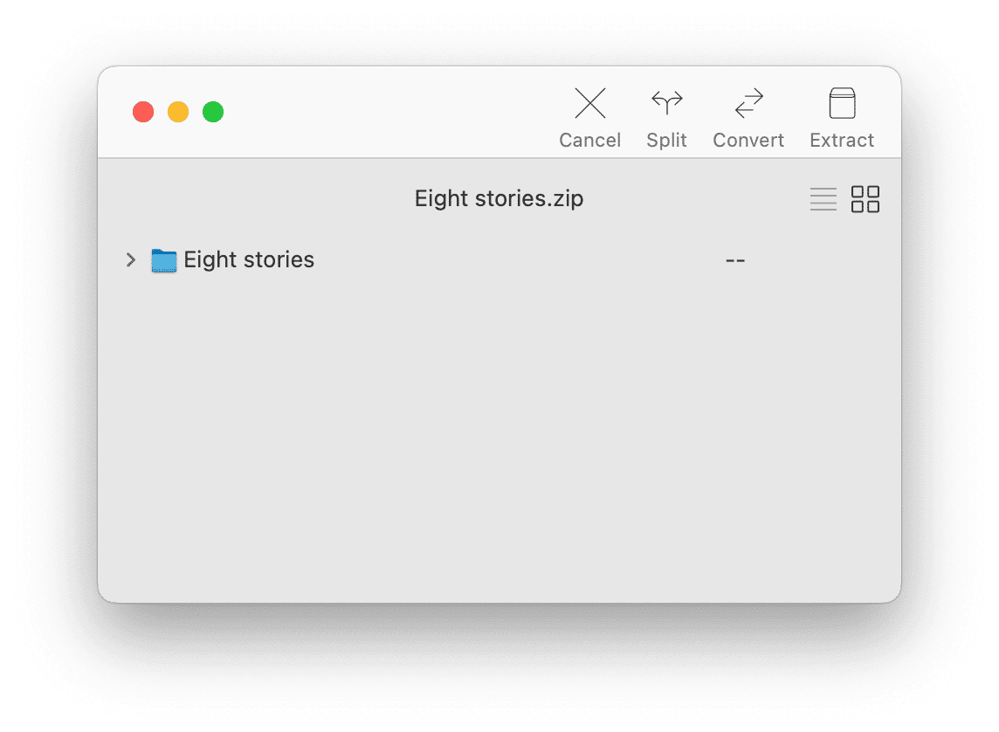Maximize window with green button
This screenshot has height=732, width=999.
[213, 112]
